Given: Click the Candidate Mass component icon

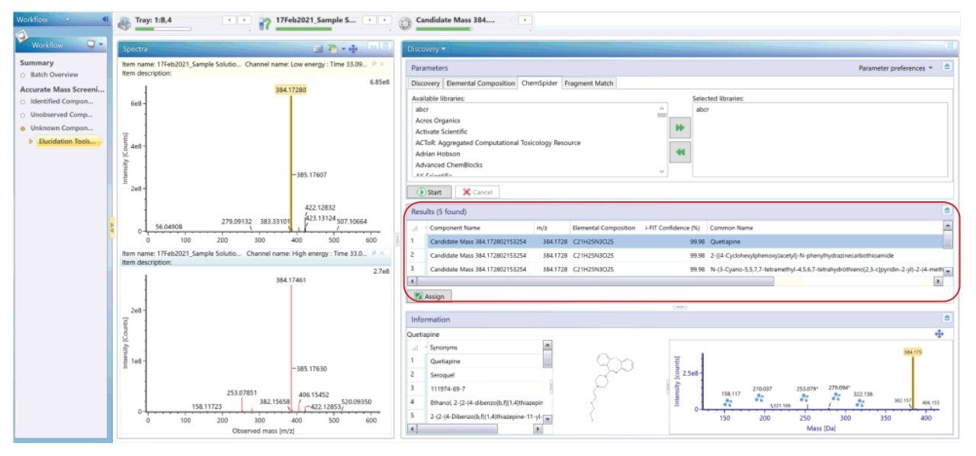Looking at the screenshot, I should pyautogui.click(x=405, y=23).
